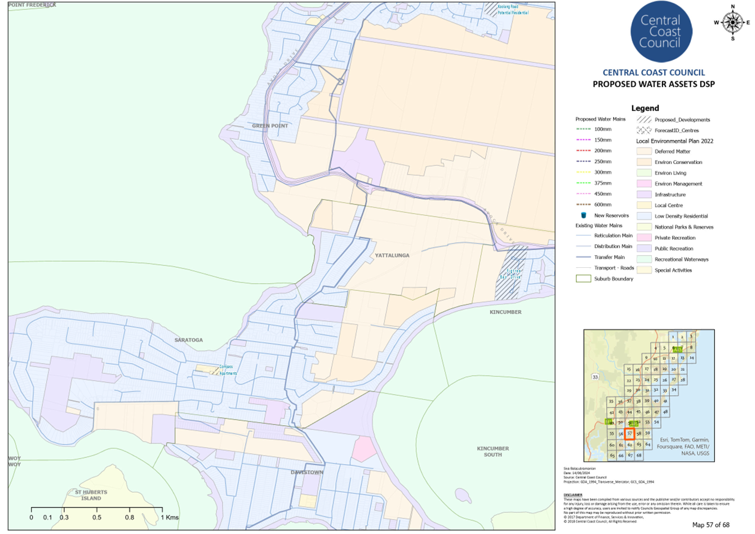The width and height of the screenshot is (755, 534).
Task: Select the Special Activities colour swatch
Action: [644, 270]
